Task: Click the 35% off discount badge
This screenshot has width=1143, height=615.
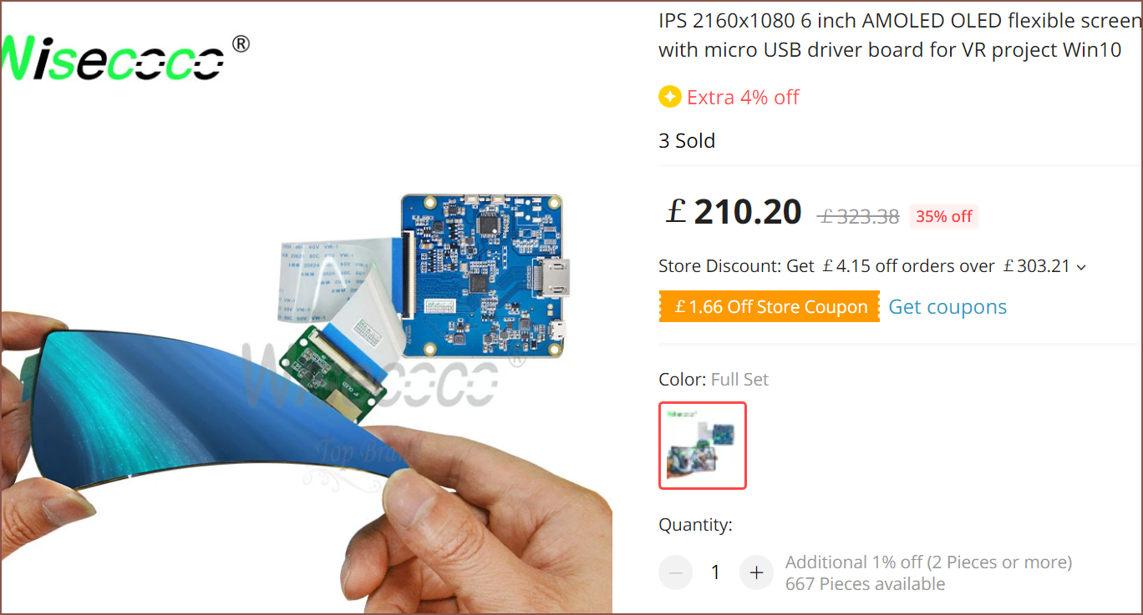Action: (x=944, y=216)
